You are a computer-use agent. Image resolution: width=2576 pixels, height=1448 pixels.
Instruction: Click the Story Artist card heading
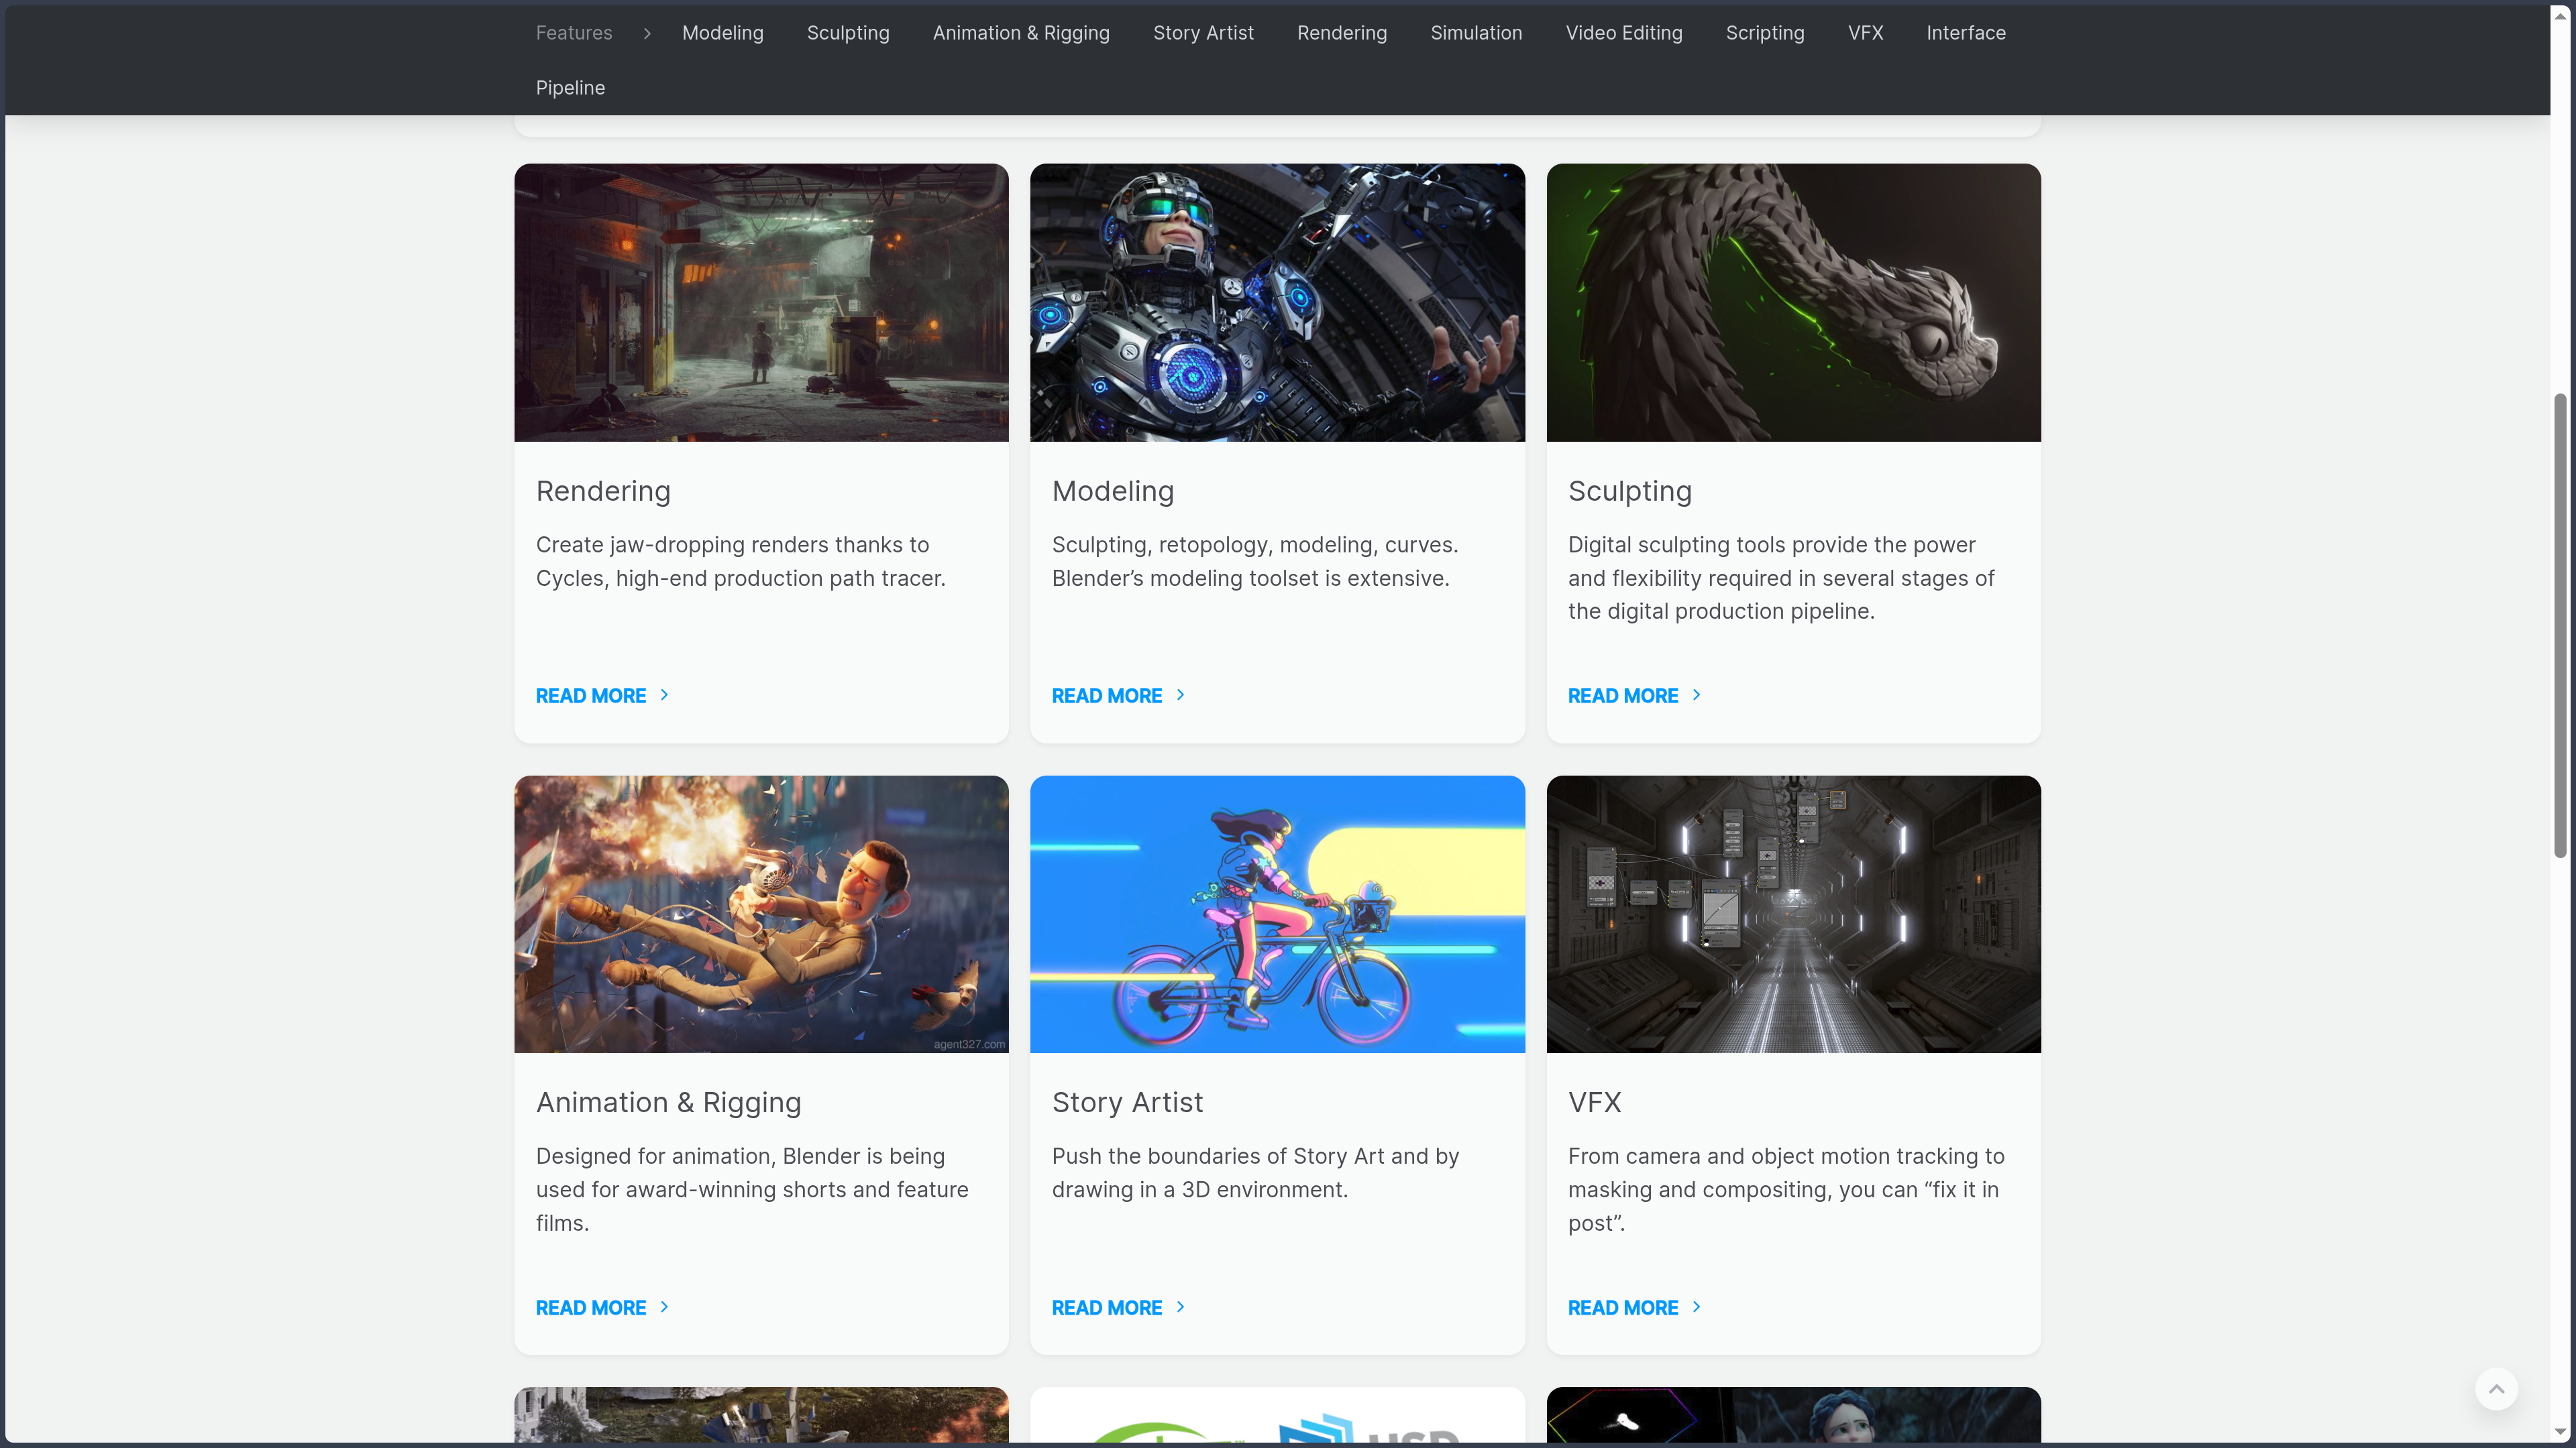(1127, 1102)
